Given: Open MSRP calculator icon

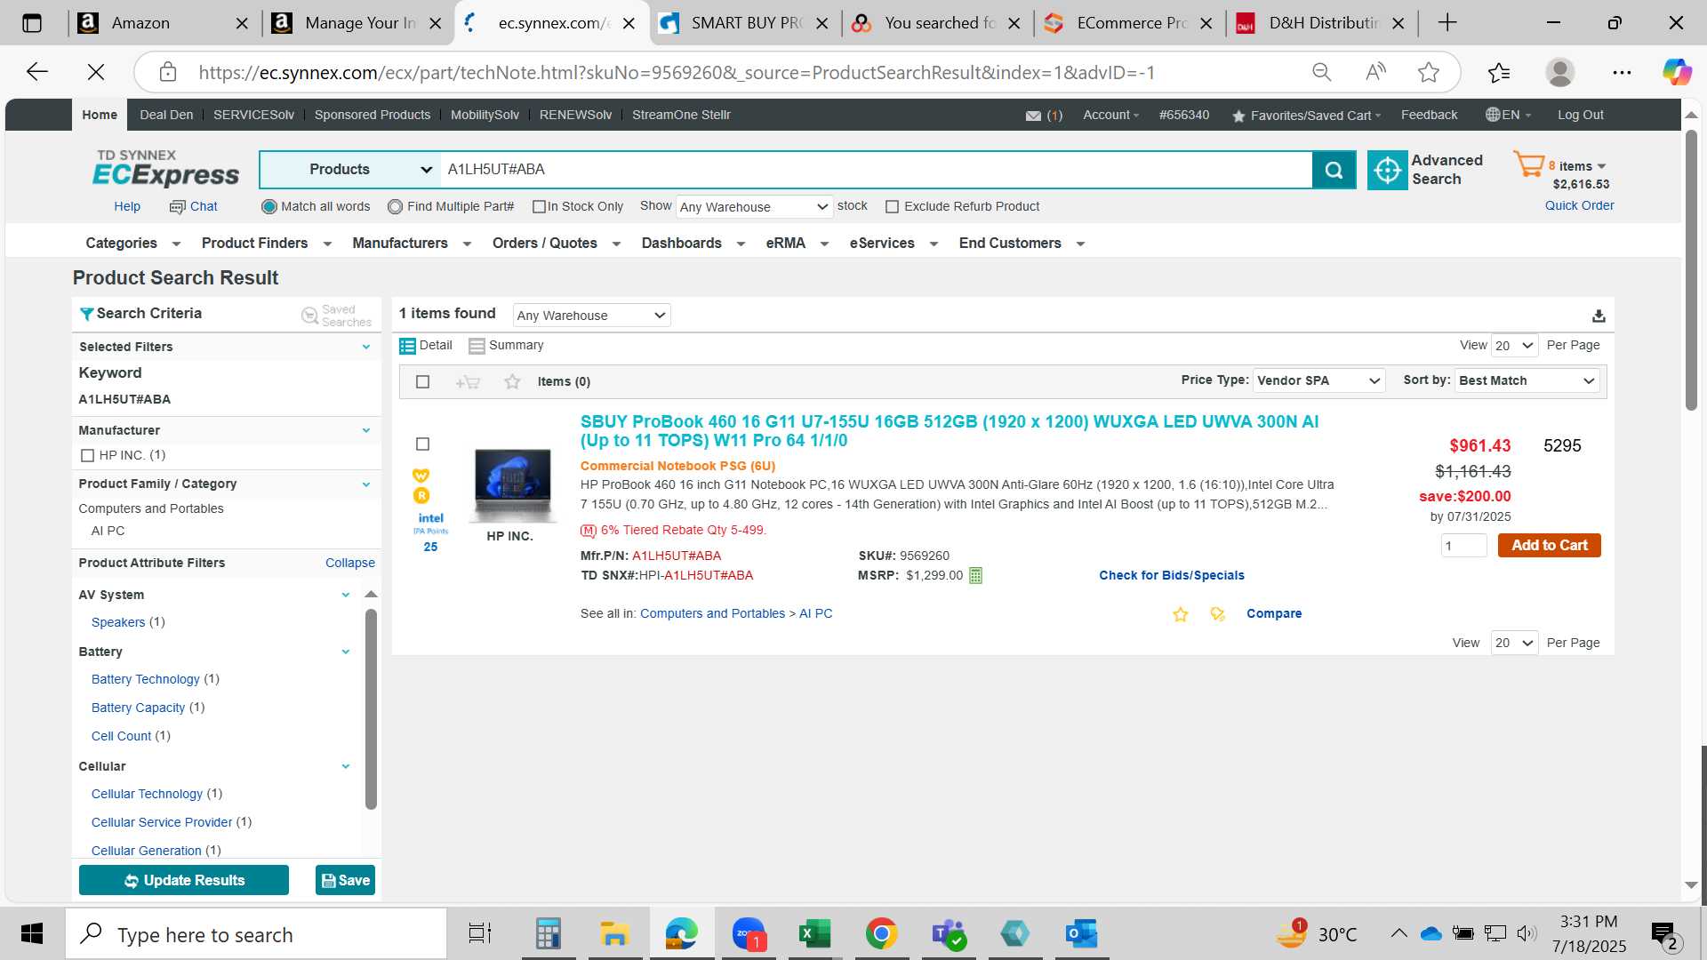Looking at the screenshot, I should pyautogui.click(x=975, y=576).
